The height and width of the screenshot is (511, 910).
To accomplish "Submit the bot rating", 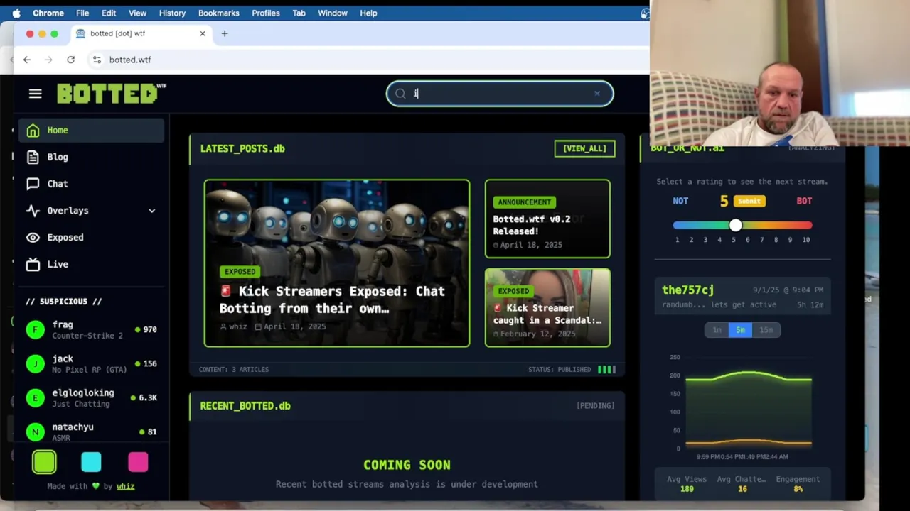I will click(749, 201).
